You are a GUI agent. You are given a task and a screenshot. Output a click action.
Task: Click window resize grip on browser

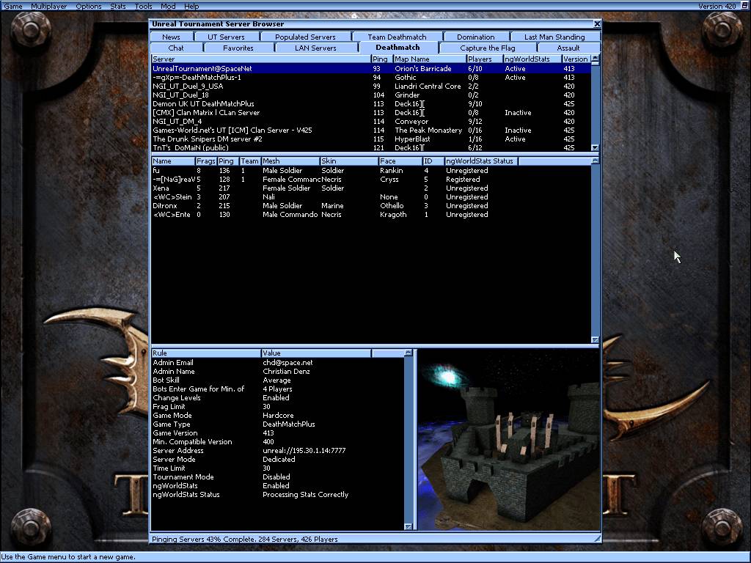pyautogui.click(x=597, y=539)
